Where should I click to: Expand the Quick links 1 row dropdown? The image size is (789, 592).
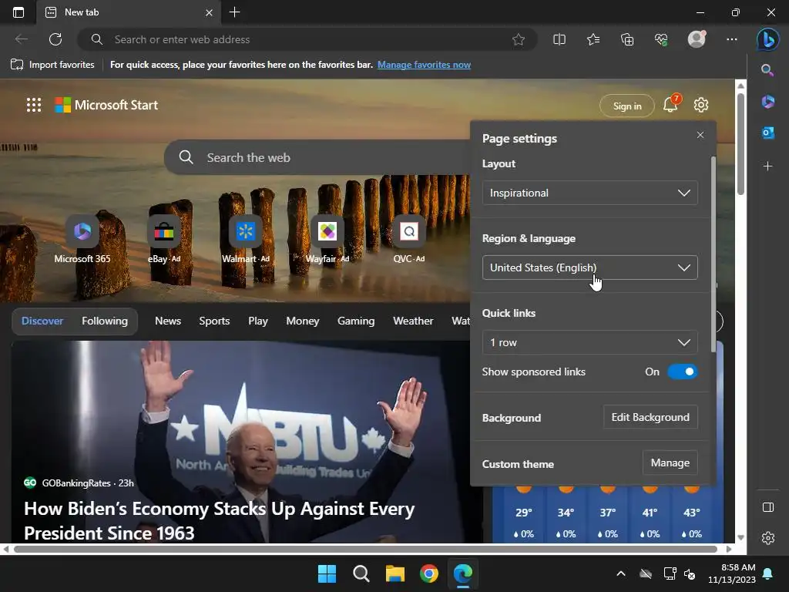click(x=589, y=342)
